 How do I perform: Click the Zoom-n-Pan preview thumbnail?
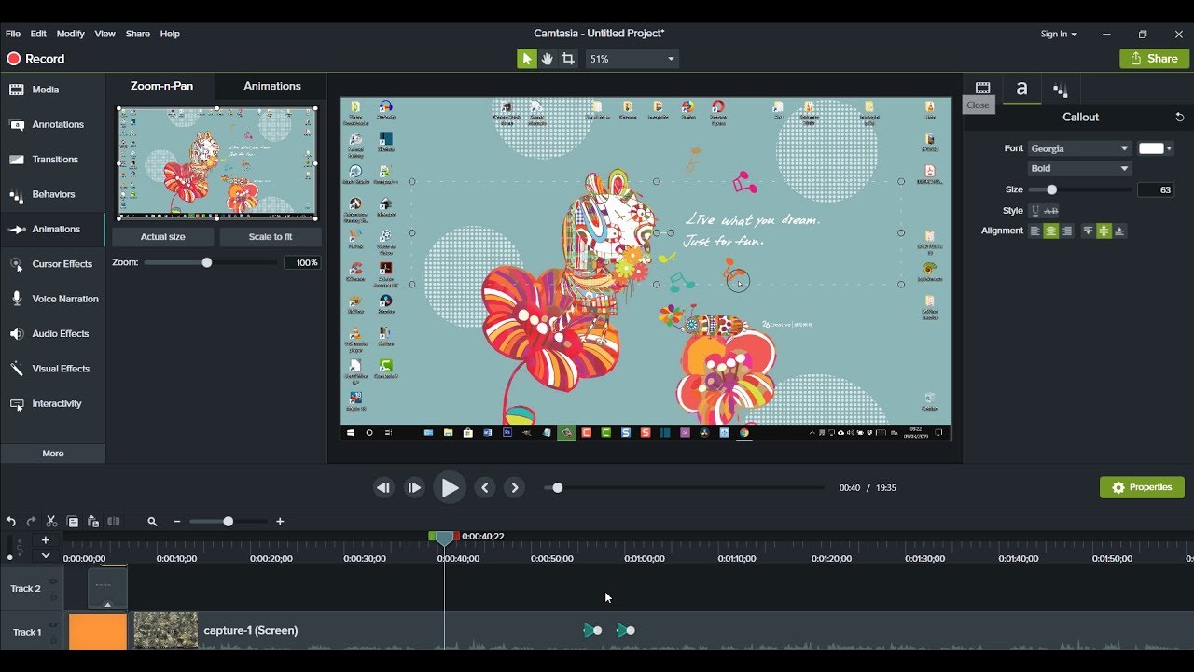point(216,163)
